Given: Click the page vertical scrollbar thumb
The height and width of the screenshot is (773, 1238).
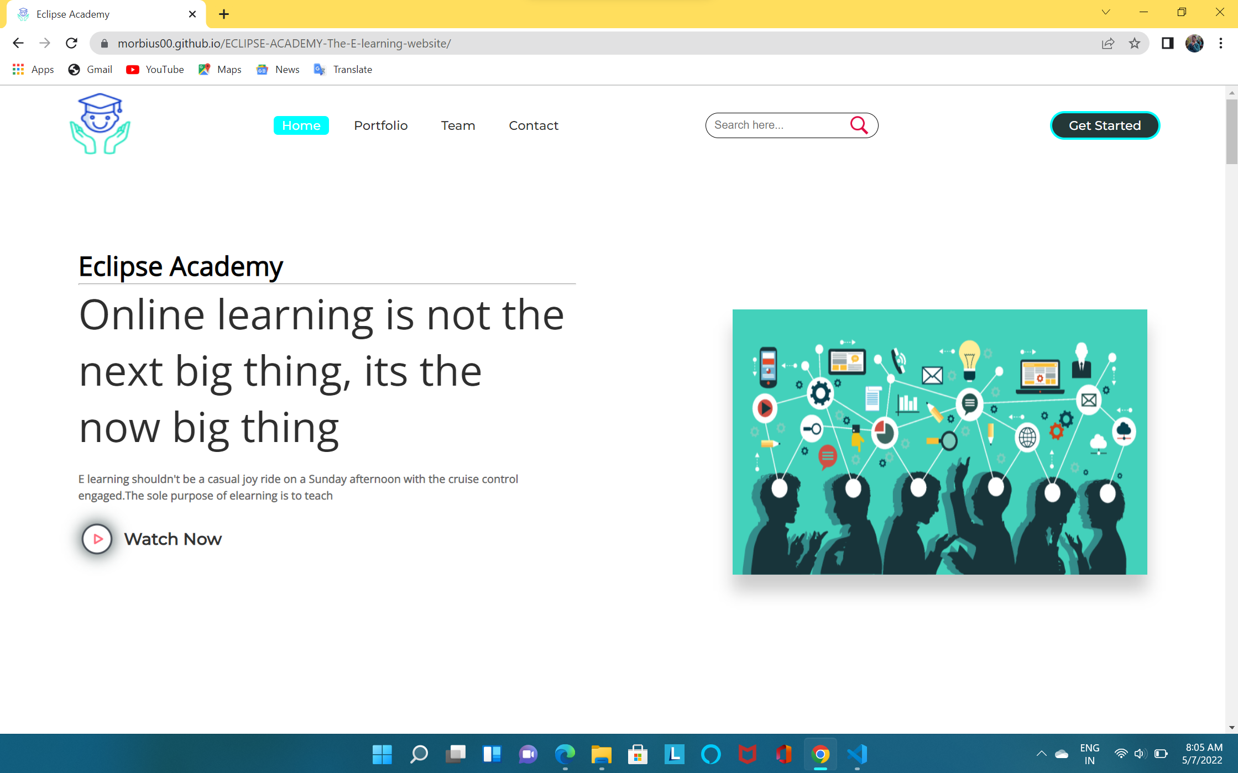Looking at the screenshot, I should click(1231, 132).
